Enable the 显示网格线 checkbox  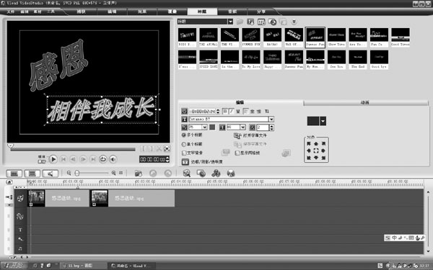pyautogui.click(x=237, y=153)
